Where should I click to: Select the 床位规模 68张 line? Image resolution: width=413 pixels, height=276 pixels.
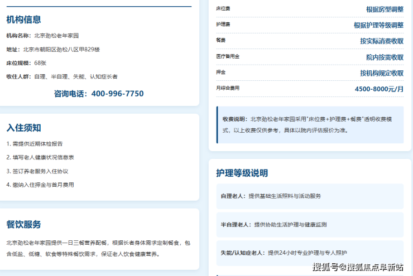(26, 63)
